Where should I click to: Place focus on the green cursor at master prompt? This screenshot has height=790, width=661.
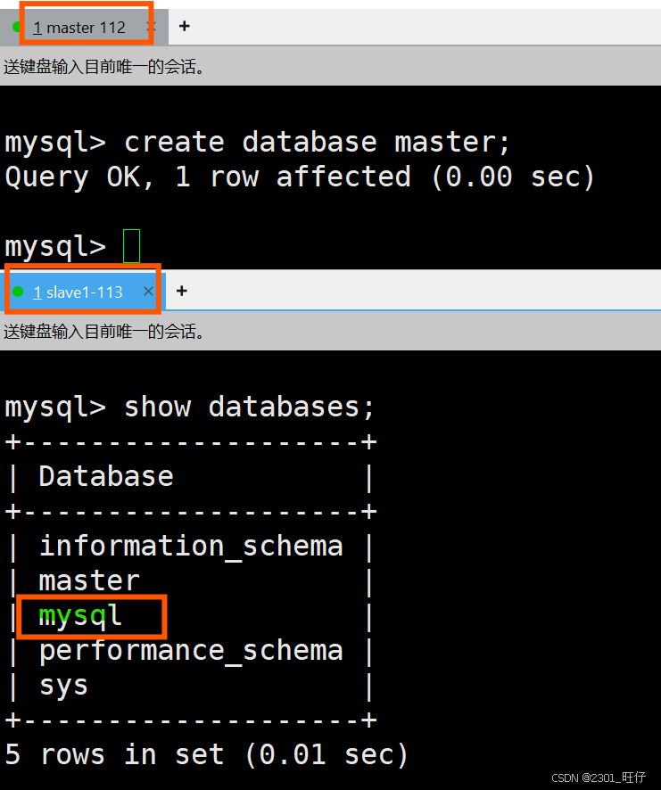131,246
